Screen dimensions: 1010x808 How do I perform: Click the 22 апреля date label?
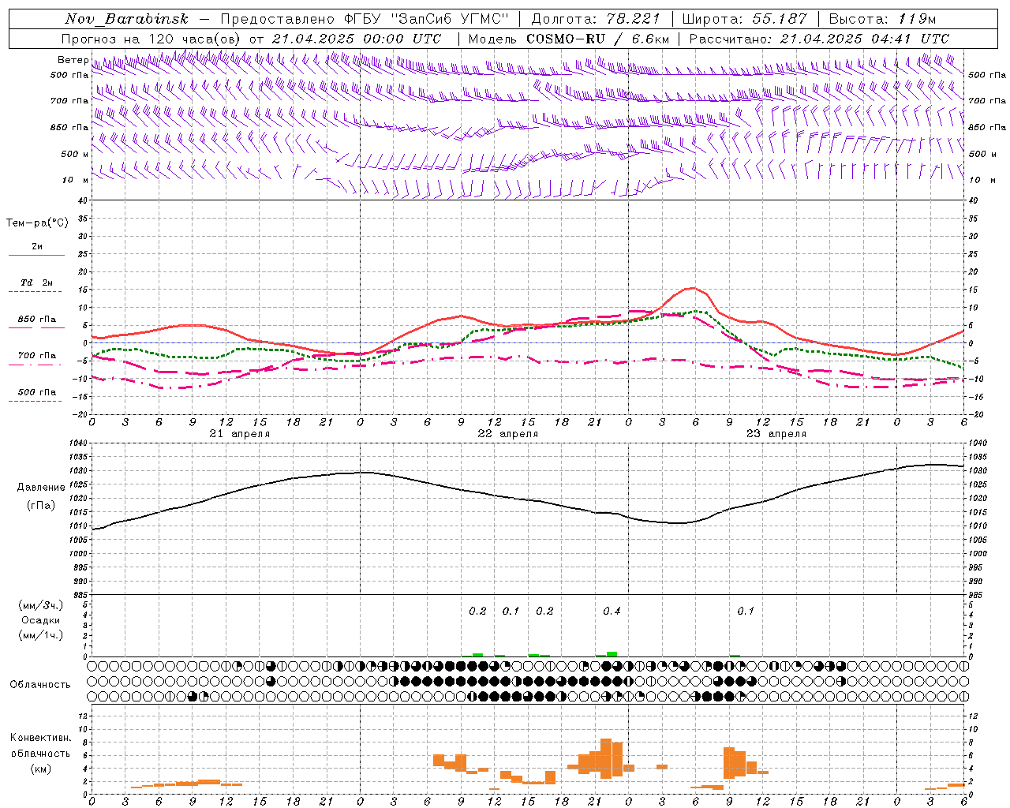[x=508, y=434]
